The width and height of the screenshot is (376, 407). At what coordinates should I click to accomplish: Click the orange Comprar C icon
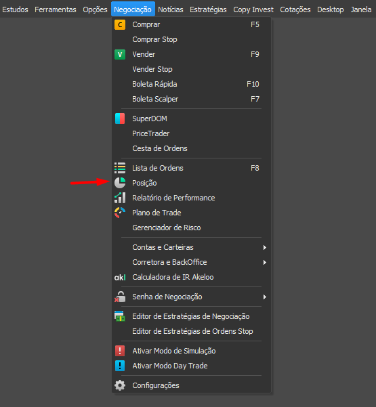(120, 24)
